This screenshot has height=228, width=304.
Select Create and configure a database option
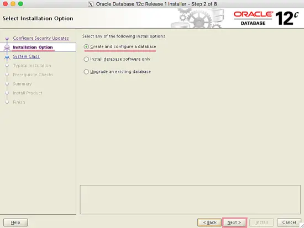(x=120, y=46)
